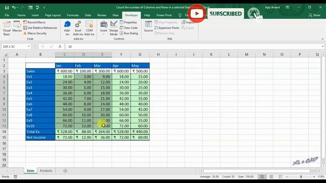Expand the Customize Quick Access Toolbar arrow

(x=44, y=8)
